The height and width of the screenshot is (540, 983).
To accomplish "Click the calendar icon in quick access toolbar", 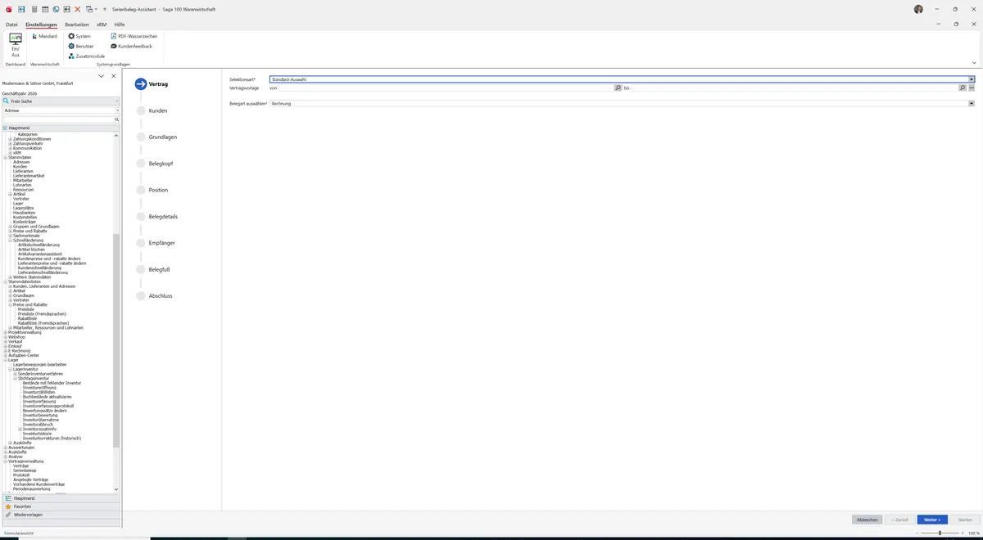I will click(45, 9).
